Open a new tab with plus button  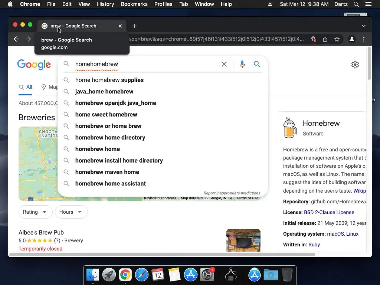click(x=134, y=26)
